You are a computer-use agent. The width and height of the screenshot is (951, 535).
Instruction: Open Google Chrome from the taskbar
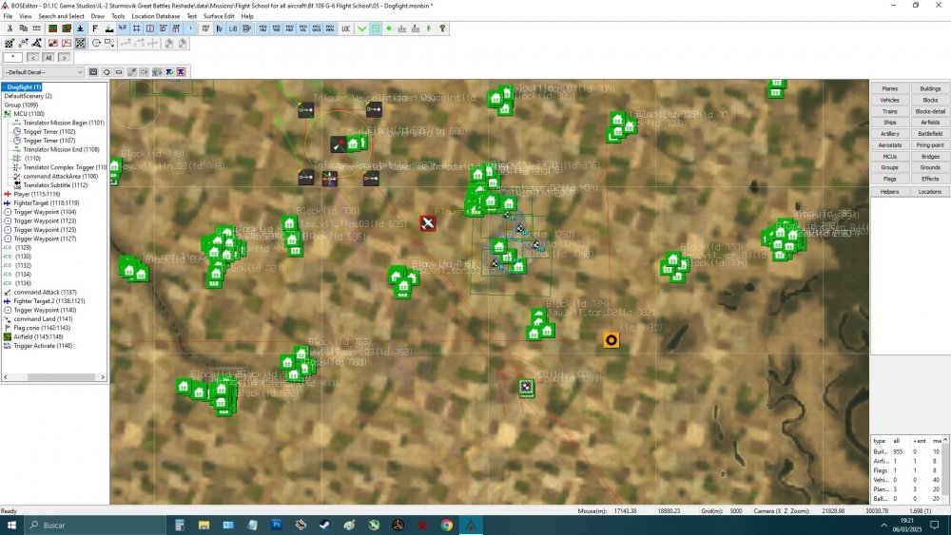tap(447, 525)
